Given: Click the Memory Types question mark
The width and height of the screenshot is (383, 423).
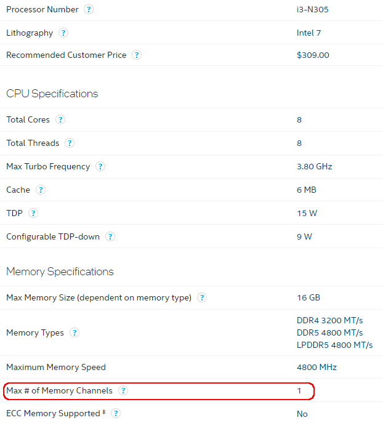Looking at the screenshot, I should [74, 332].
